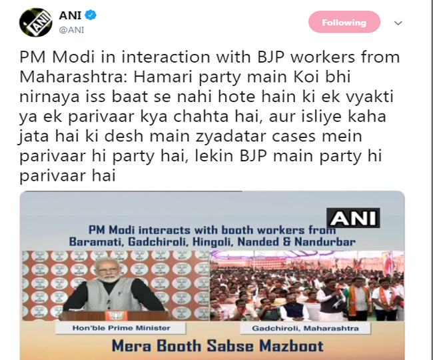Open the ANI profile avatar
This screenshot has width=433, height=360.
[35, 23]
